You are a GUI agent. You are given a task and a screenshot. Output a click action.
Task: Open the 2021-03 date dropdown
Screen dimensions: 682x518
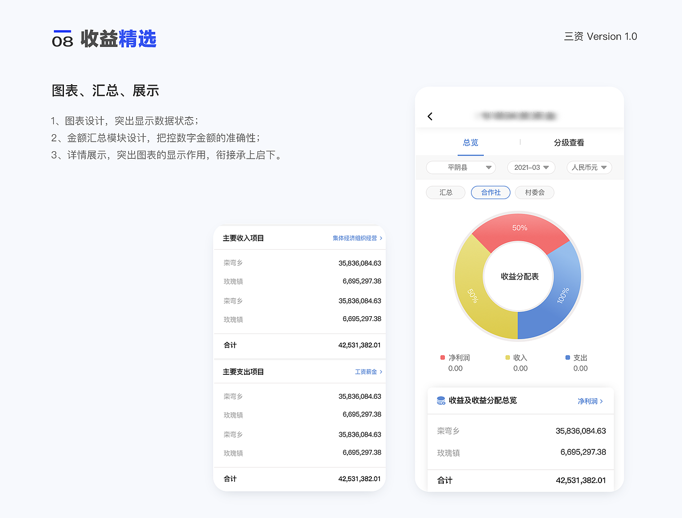531,167
